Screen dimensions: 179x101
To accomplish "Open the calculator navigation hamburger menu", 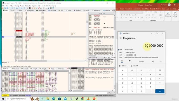I will [x=121, y=38].
